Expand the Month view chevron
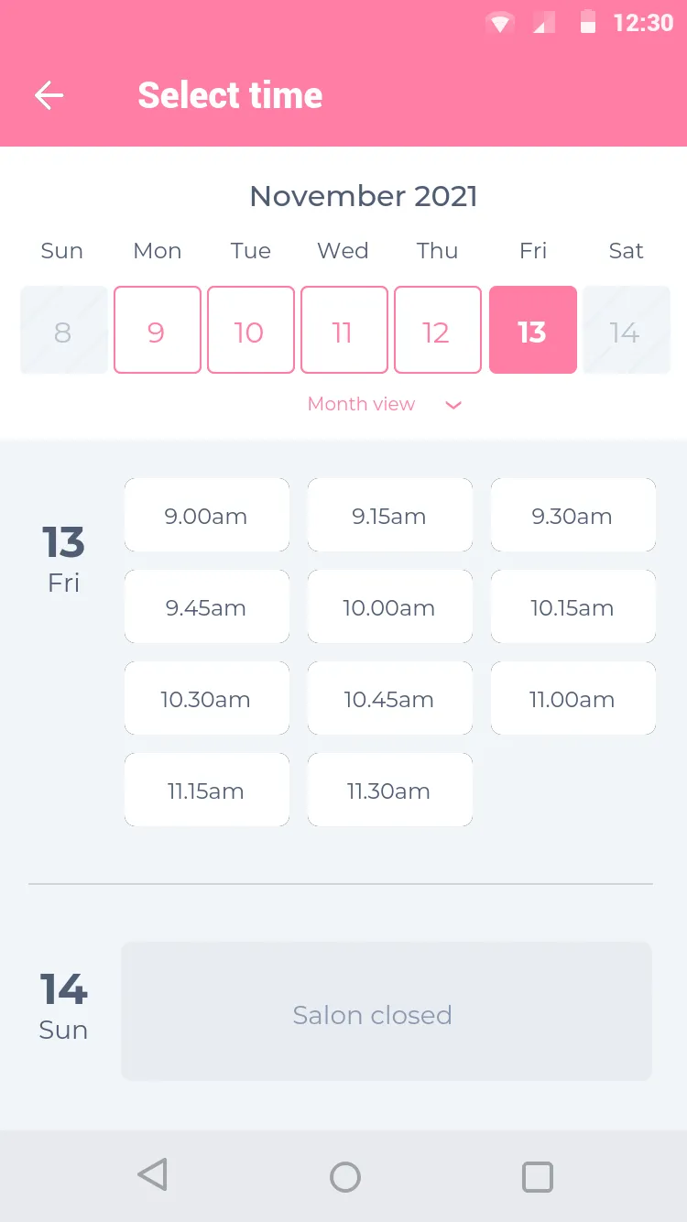Viewport: 687px width, 1222px height. point(453,405)
